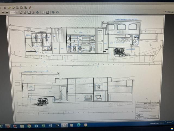Click the print icon
174x131 pixels.
point(43,12)
